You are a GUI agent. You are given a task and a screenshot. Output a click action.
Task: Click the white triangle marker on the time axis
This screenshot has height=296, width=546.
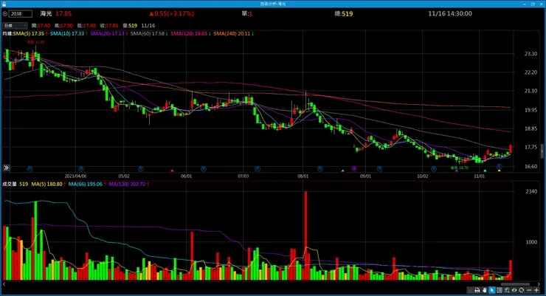[342, 171]
